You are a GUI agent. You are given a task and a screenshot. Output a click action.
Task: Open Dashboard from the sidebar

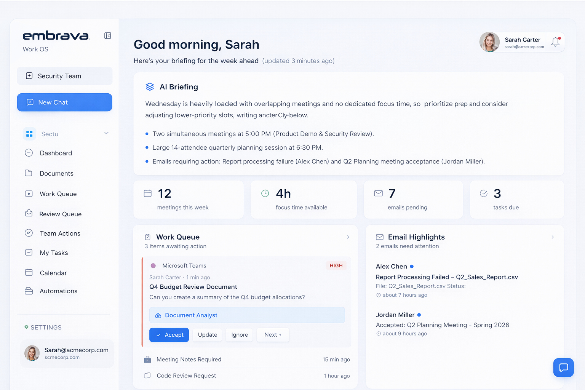coord(56,153)
